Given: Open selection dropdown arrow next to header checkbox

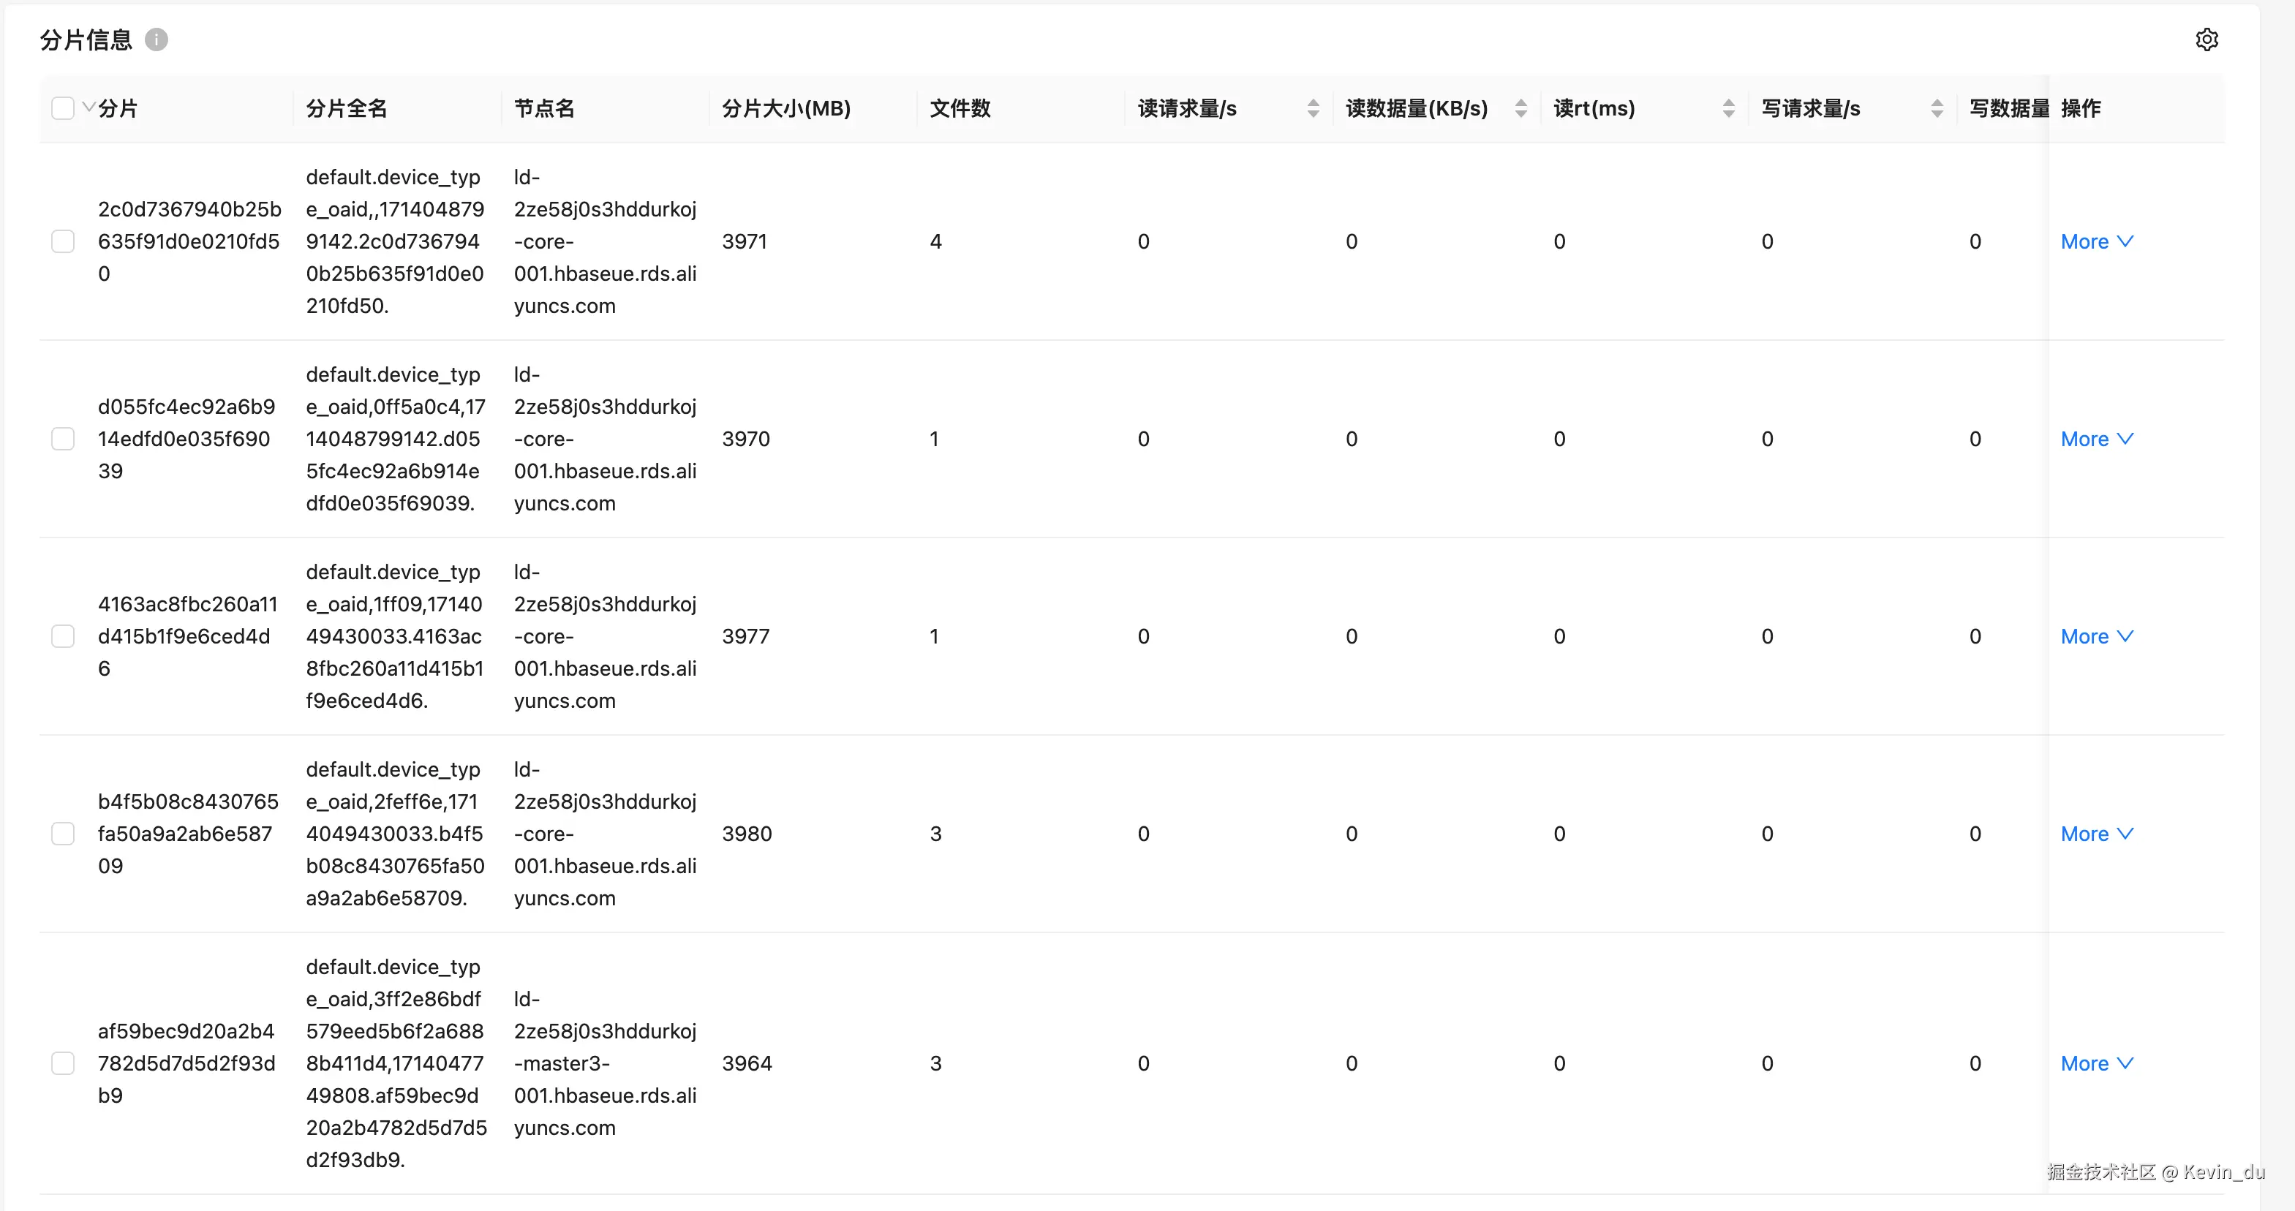Looking at the screenshot, I should tap(88, 107).
